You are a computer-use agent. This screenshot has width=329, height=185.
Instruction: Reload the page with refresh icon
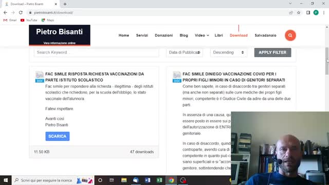pyautogui.click(x=21, y=12)
